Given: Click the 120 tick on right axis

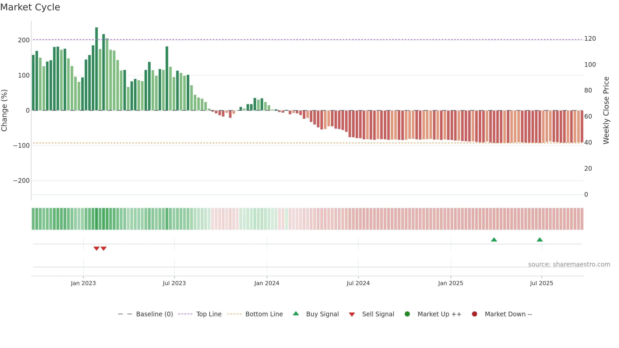Looking at the screenshot, I should (x=590, y=39).
